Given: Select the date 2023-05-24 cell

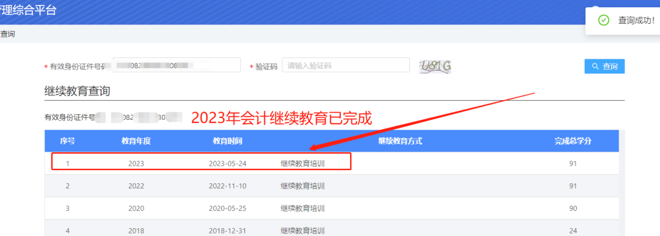Looking at the screenshot, I should (227, 163).
